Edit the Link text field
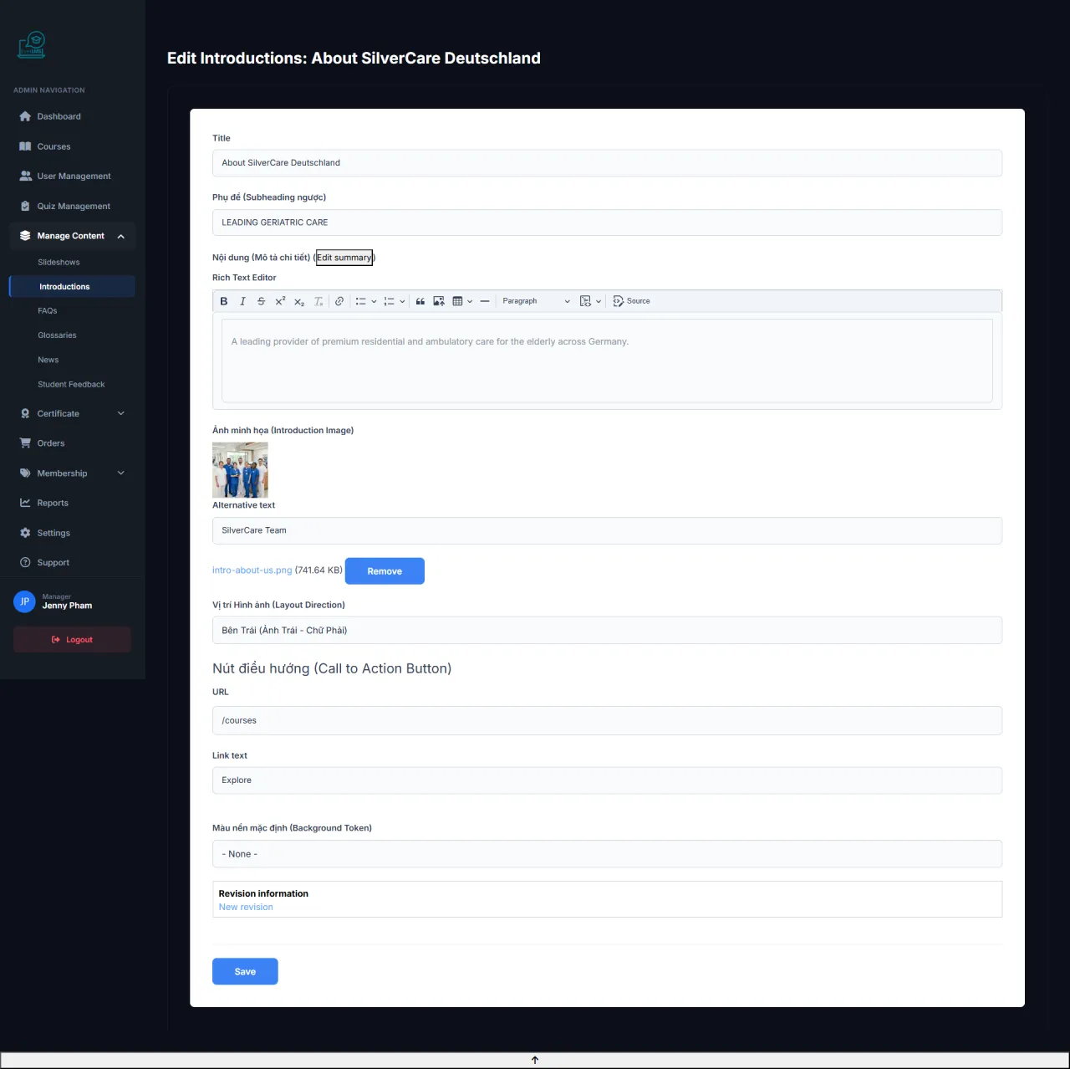 coord(607,780)
